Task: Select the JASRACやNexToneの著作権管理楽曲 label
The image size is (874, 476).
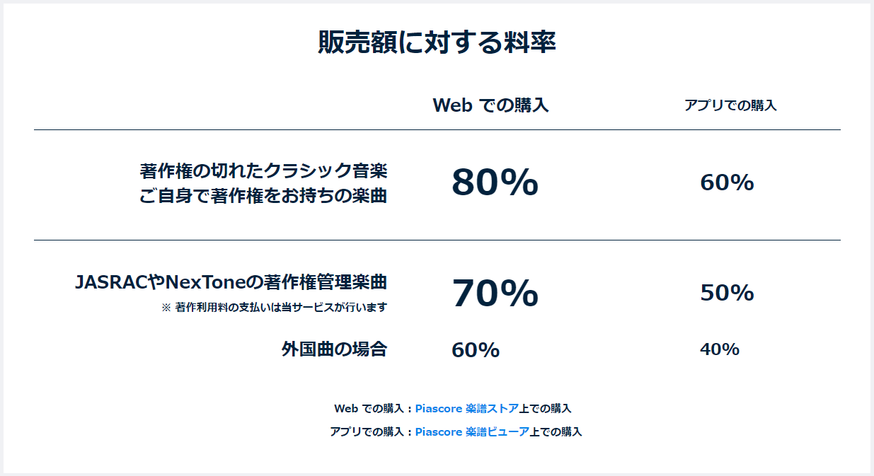Action: 231,282
